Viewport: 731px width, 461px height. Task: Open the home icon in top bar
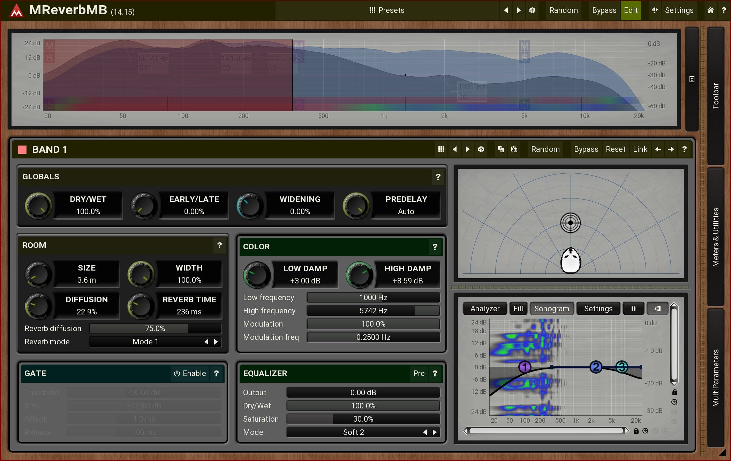coord(710,10)
